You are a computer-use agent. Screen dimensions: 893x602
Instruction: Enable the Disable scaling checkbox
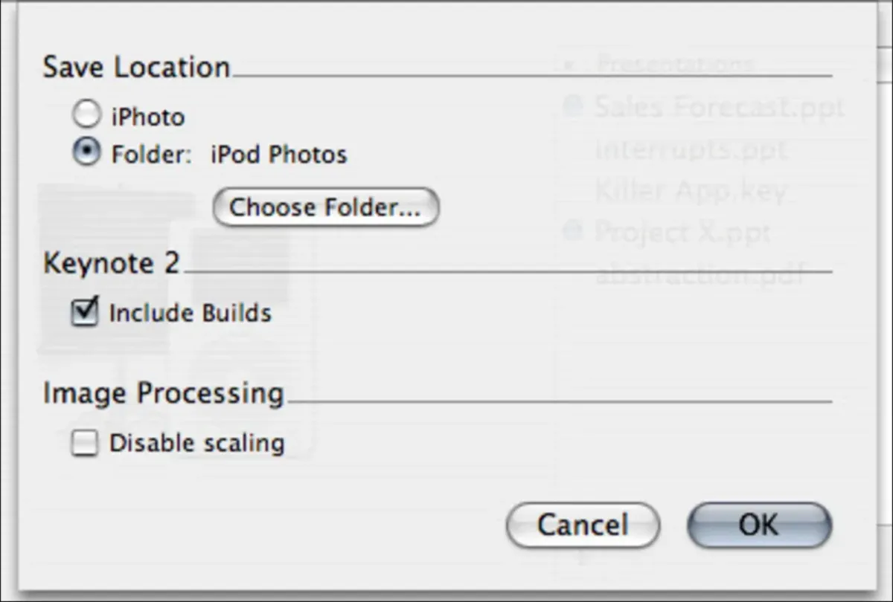(85, 444)
